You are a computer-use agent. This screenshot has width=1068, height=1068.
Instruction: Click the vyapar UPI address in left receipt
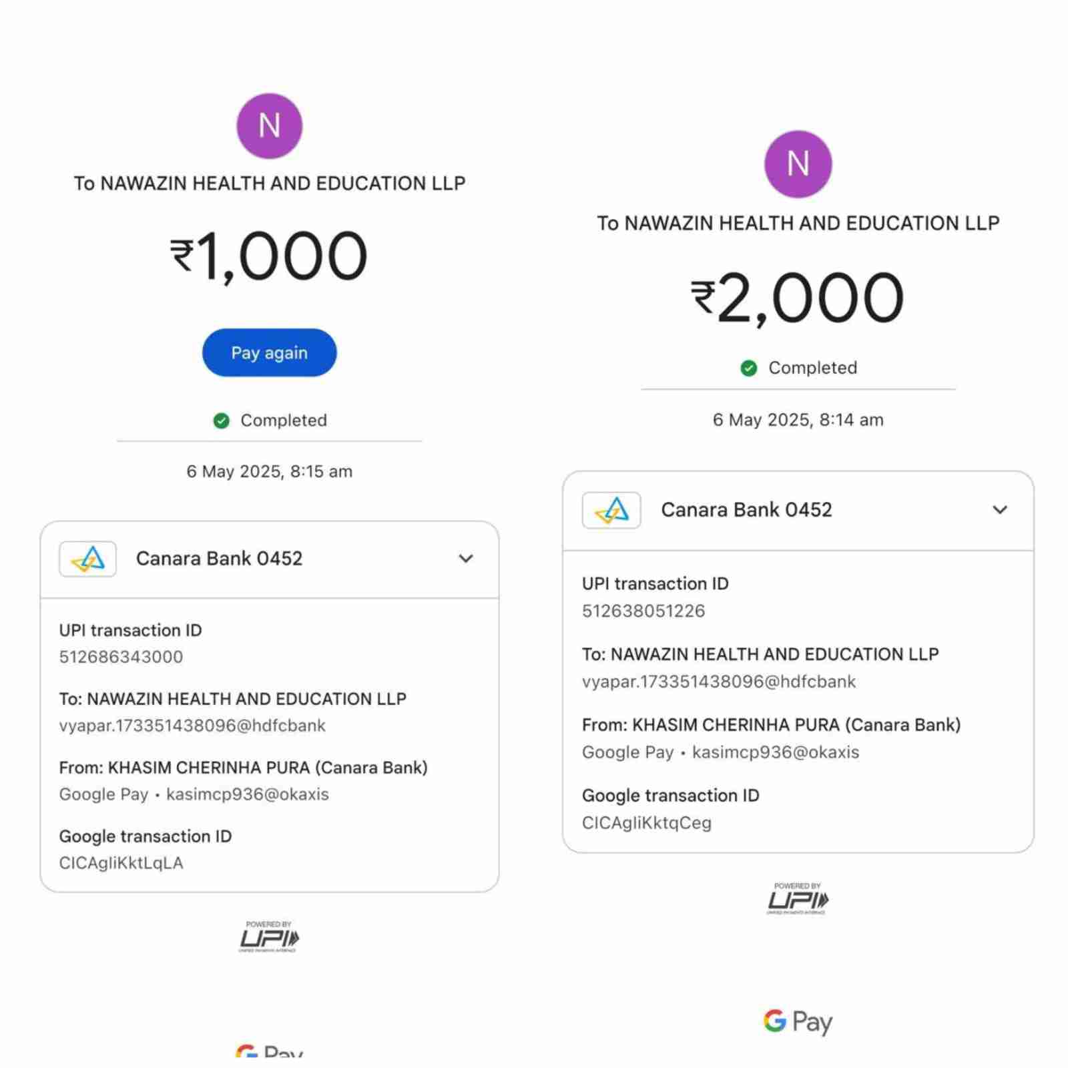(x=192, y=726)
